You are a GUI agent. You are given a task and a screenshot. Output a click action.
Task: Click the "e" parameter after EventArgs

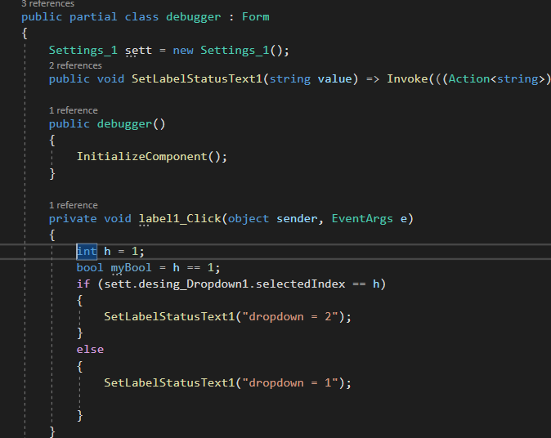(403, 219)
